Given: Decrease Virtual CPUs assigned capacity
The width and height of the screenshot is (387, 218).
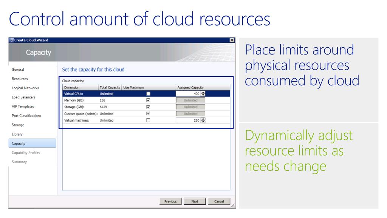Looking at the screenshot, I should pos(203,95).
